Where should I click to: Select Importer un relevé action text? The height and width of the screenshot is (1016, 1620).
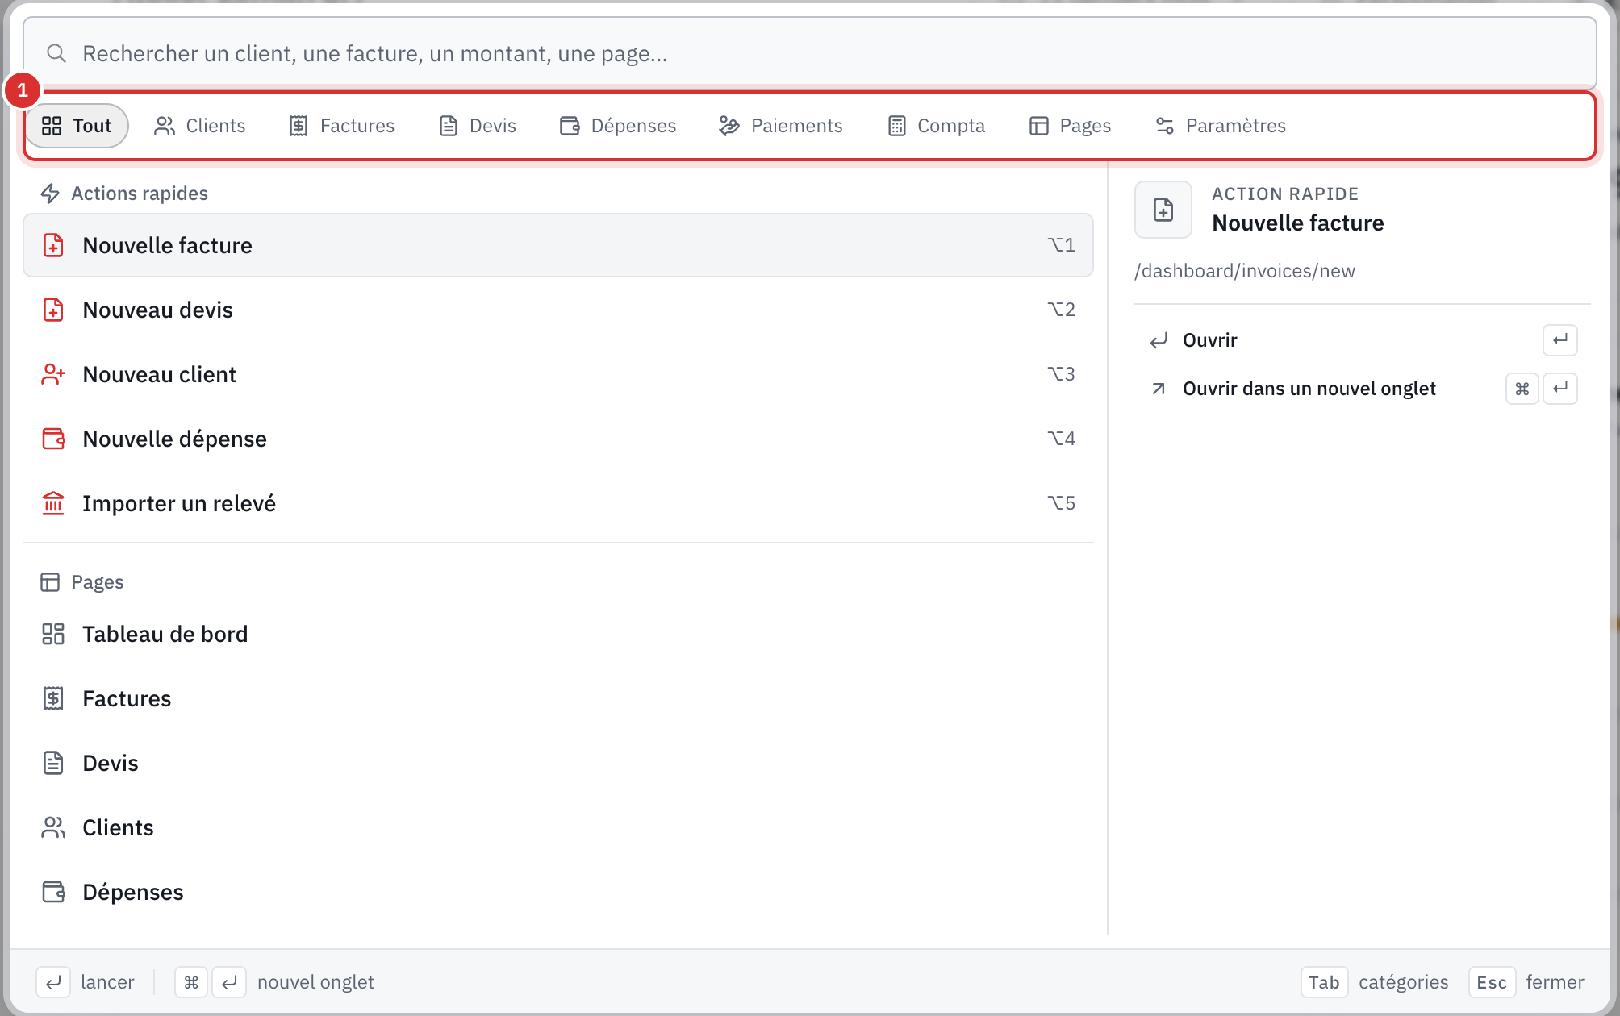[x=179, y=503]
